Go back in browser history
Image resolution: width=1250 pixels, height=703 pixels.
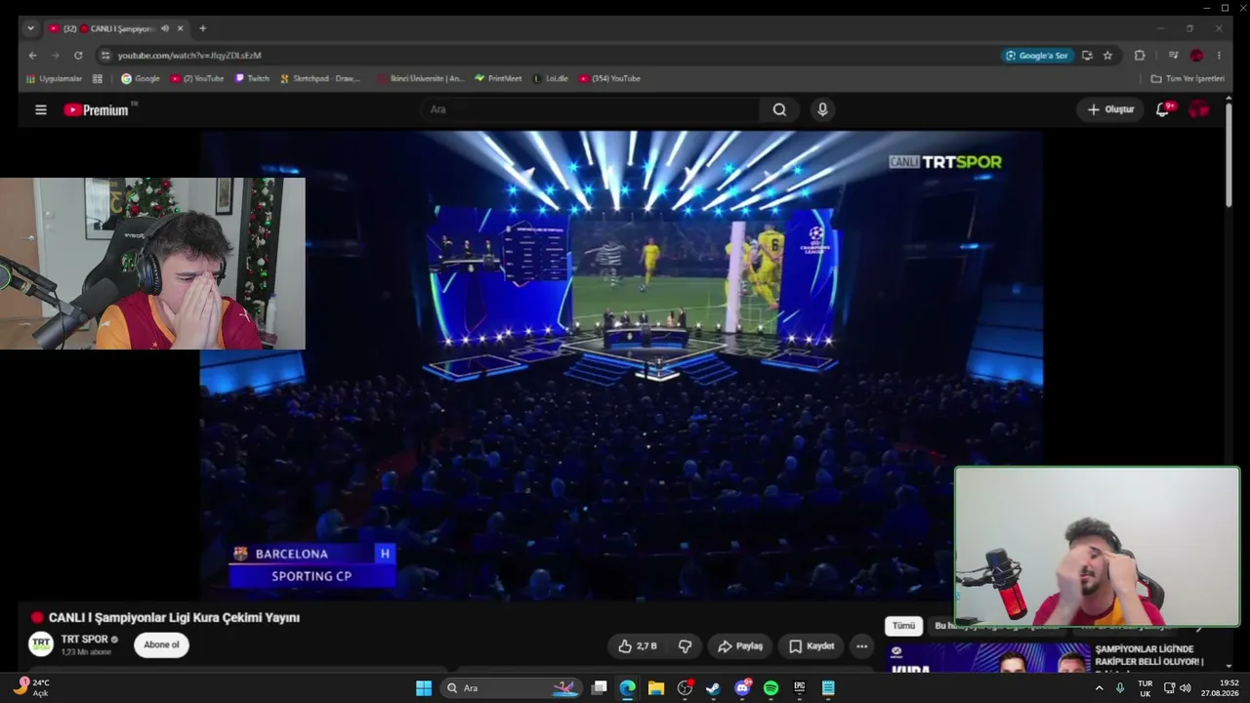click(32, 56)
